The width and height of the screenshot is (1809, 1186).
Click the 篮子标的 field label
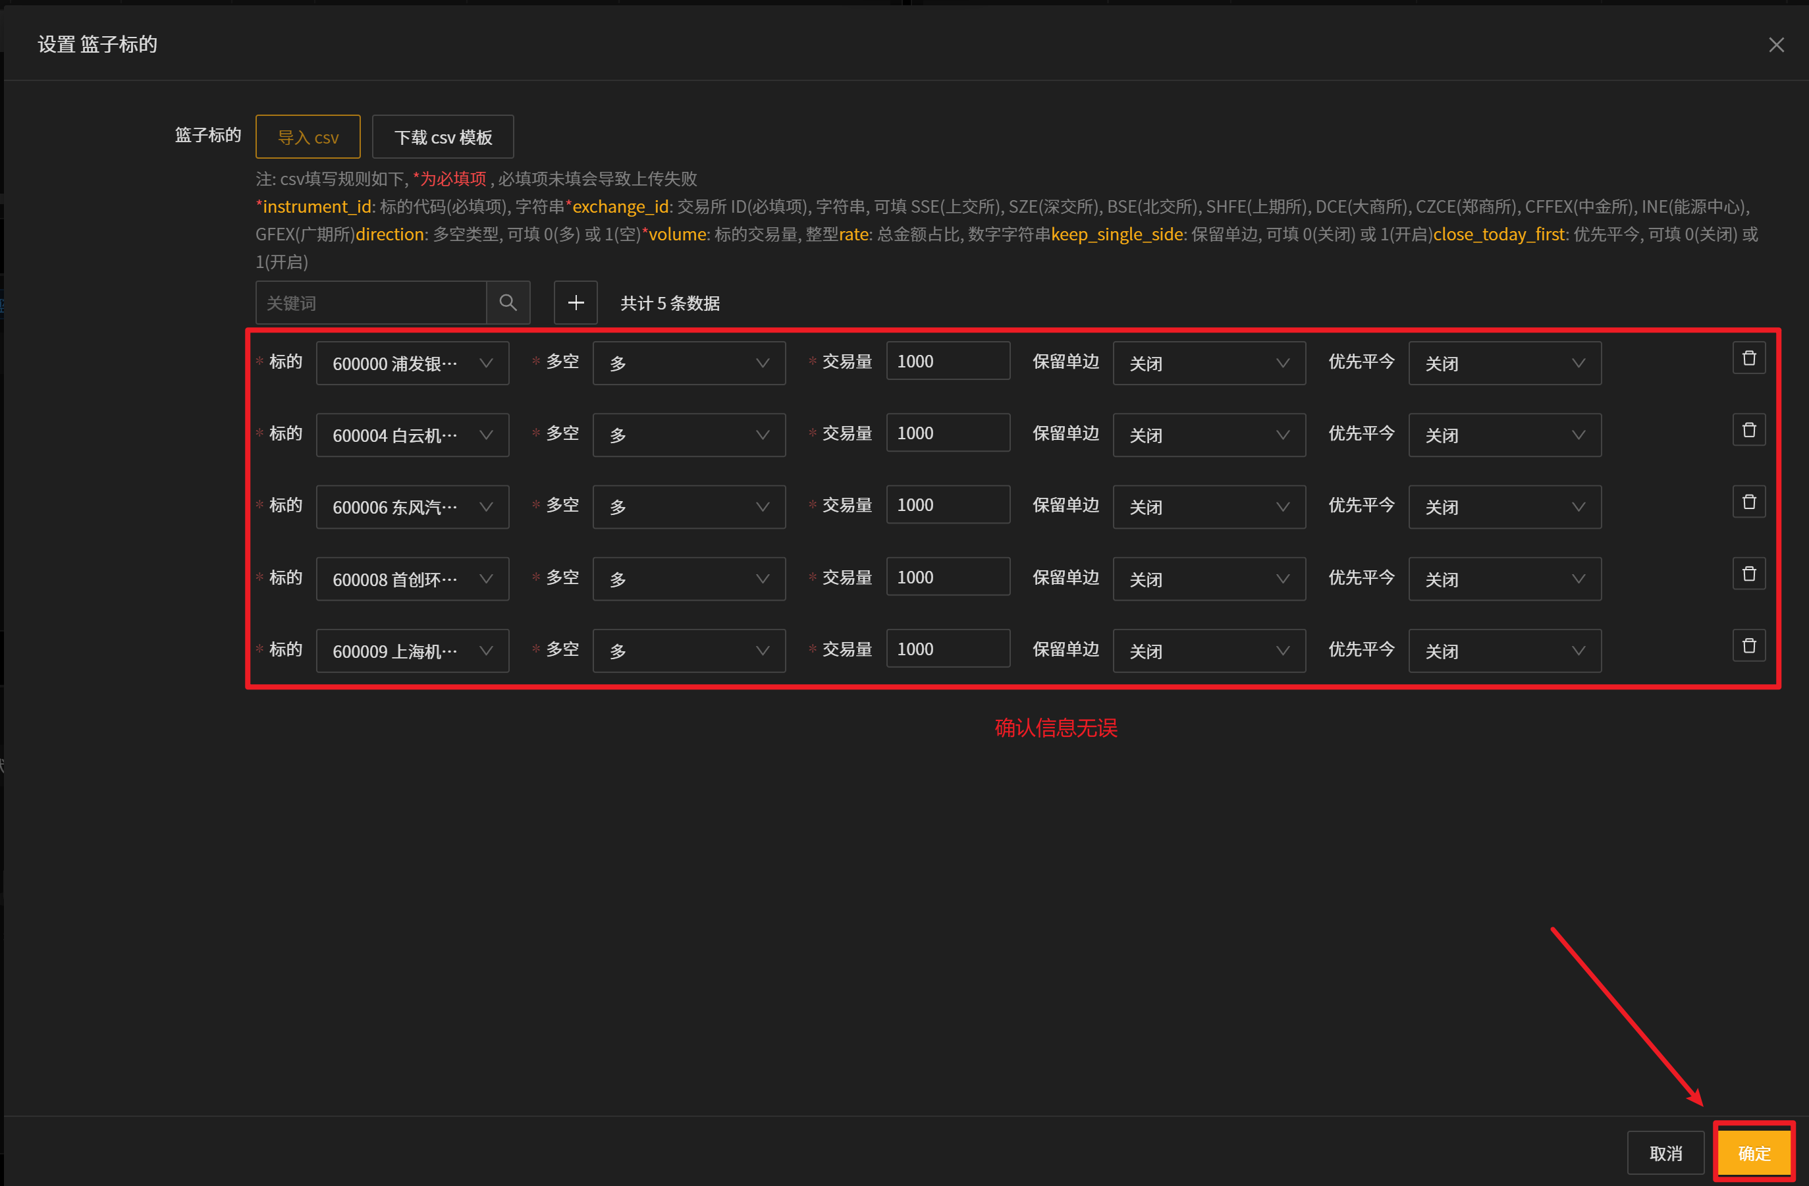coord(207,134)
